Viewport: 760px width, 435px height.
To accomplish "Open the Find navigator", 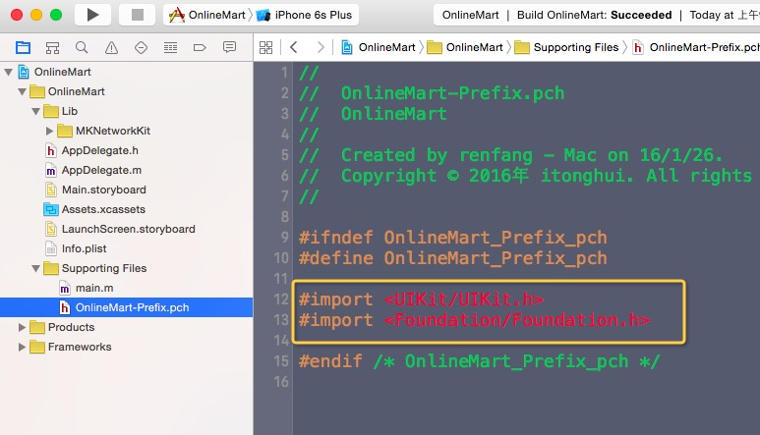I will click(x=82, y=47).
